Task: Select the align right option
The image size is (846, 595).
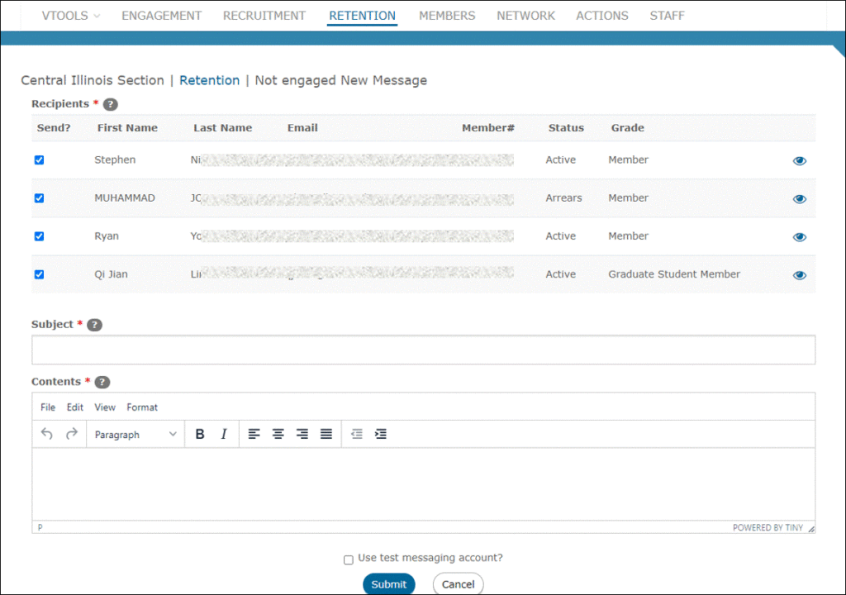Action: (x=302, y=434)
